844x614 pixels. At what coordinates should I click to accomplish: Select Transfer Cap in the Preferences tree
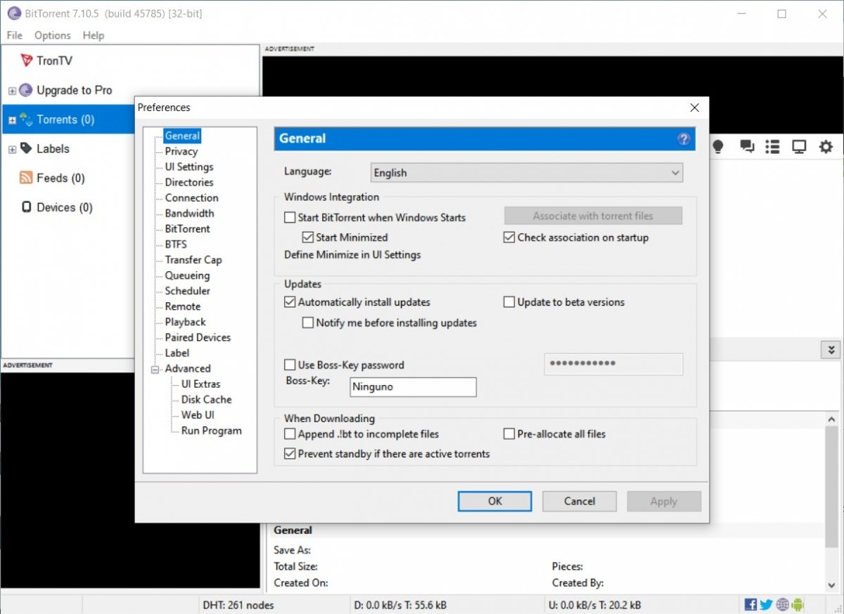tap(193, 260)
